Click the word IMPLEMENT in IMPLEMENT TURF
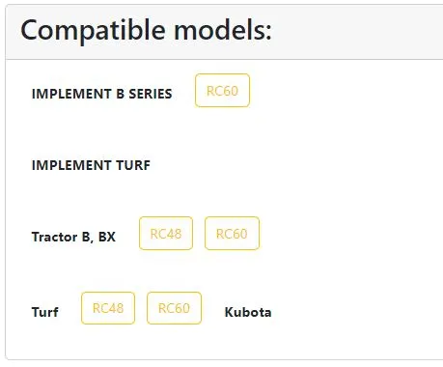Image resolution: width=443 pixels, height=367 pixels. click(71, 165)
